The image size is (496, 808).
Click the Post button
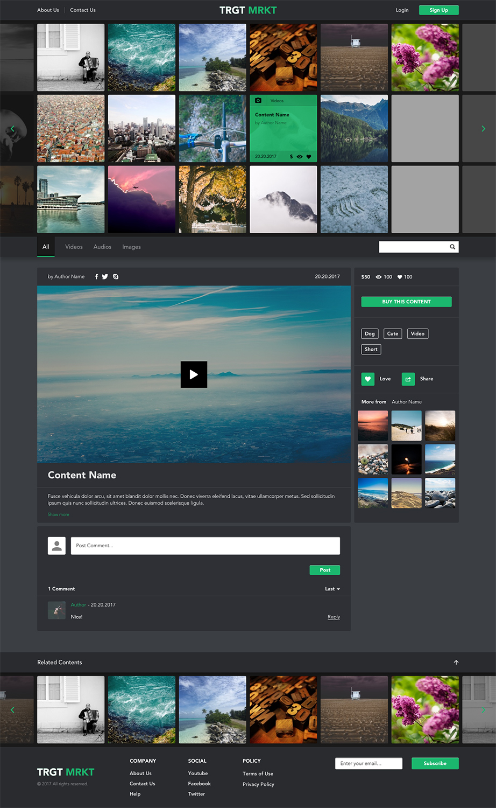(x=325, y=570)
